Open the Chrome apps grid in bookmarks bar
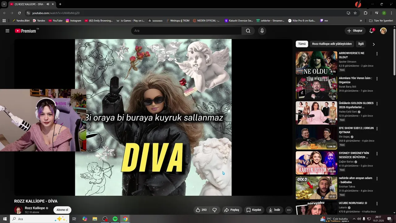This screenshot has width=396, height=223. tap(4, 20)
